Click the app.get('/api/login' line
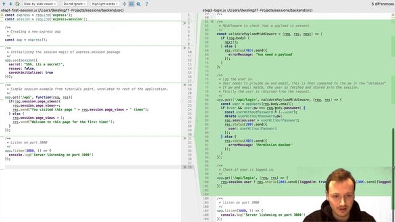Image resolution: width=395 pixels, height=222 pixels. pyautogui.click(x=252, y=178)
